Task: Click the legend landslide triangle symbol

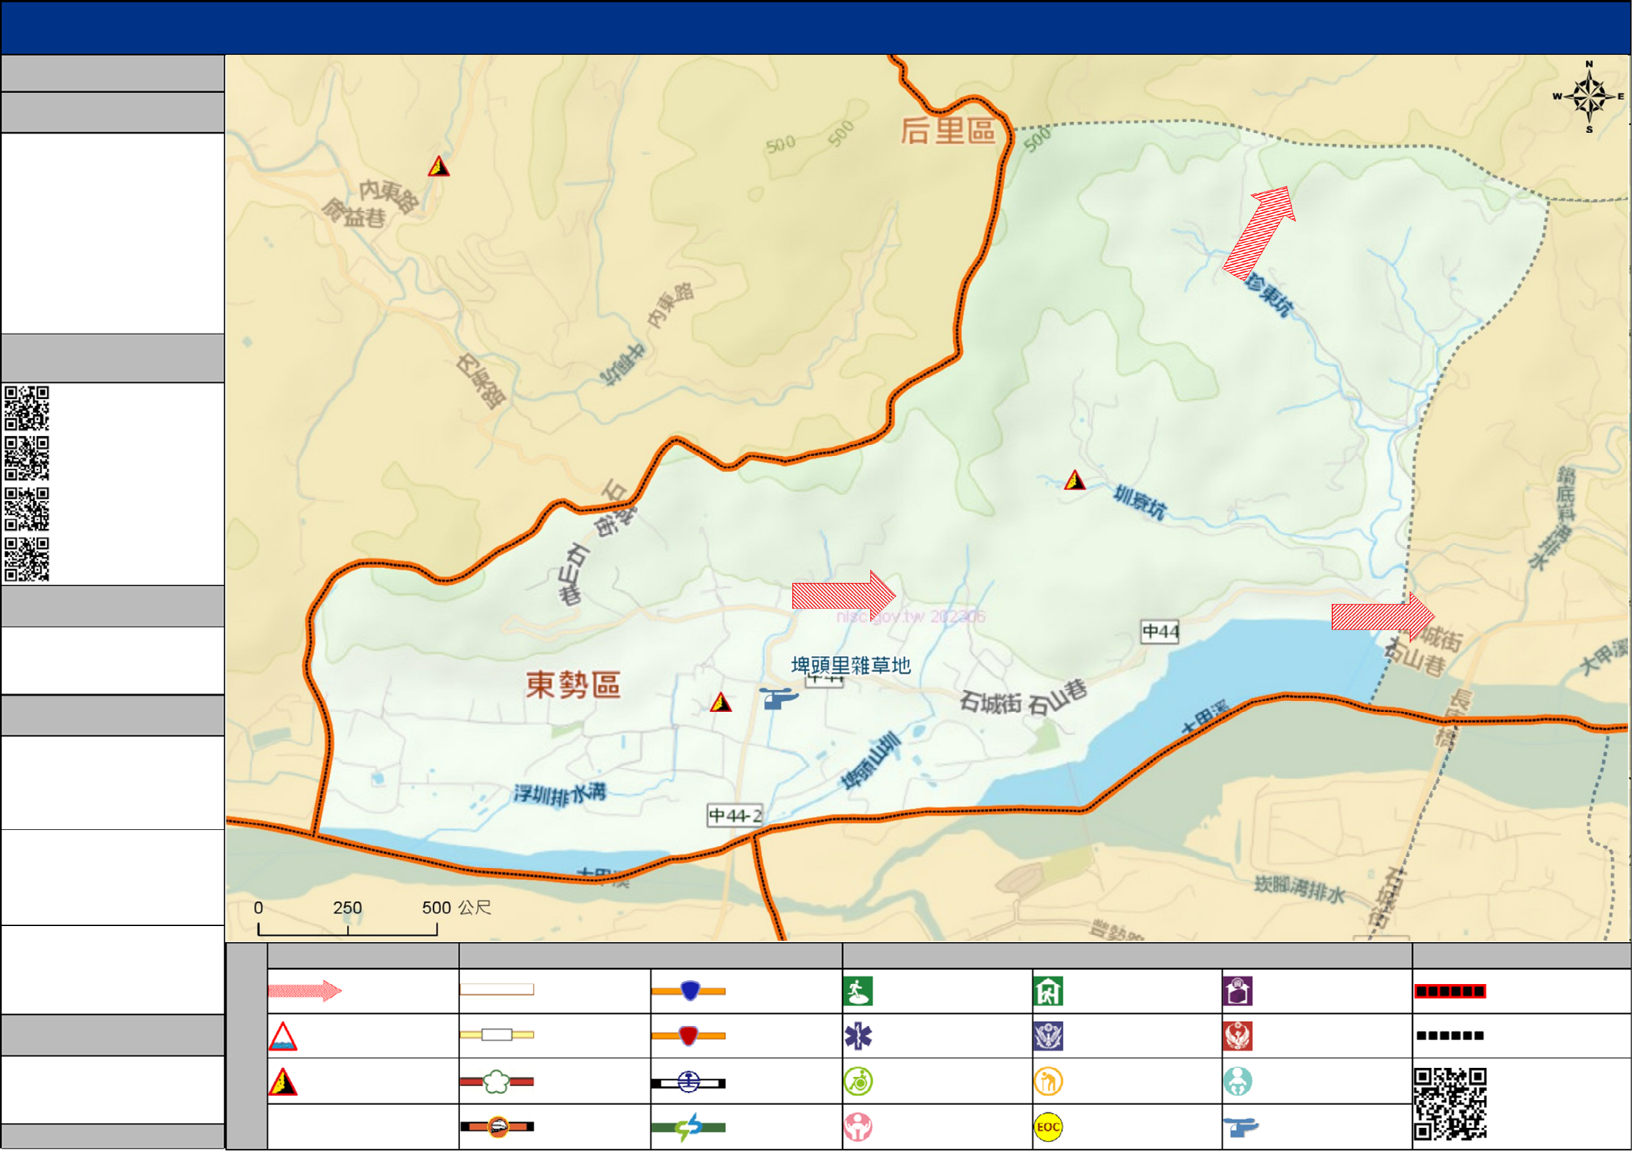Action: coord(283,1083)
